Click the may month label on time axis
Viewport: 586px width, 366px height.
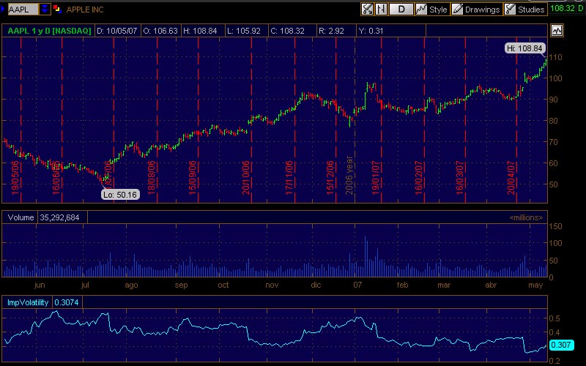pyautogui.click(x=535, y=285)
